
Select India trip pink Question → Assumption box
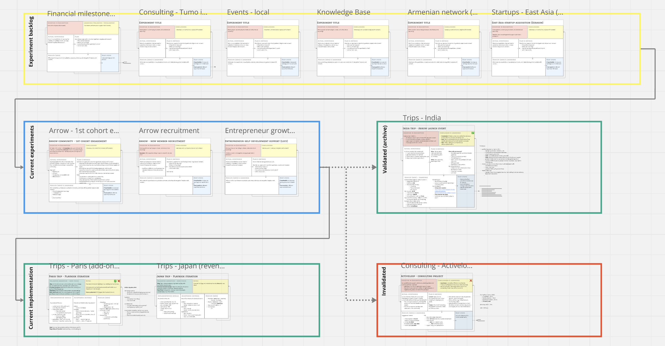point(421,138)
